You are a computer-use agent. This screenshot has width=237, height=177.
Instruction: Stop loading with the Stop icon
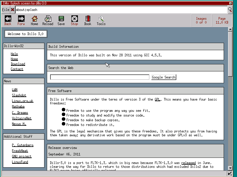75,19
